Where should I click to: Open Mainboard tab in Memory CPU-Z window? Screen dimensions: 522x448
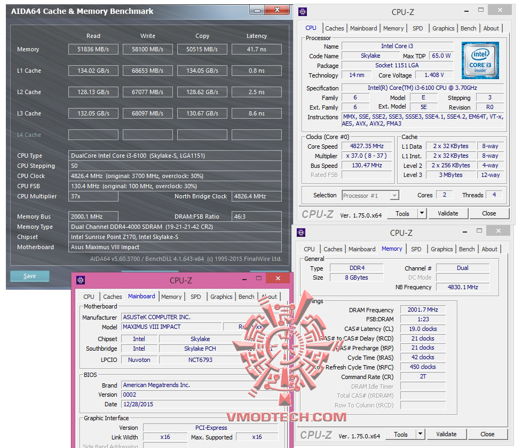(362, 249)
